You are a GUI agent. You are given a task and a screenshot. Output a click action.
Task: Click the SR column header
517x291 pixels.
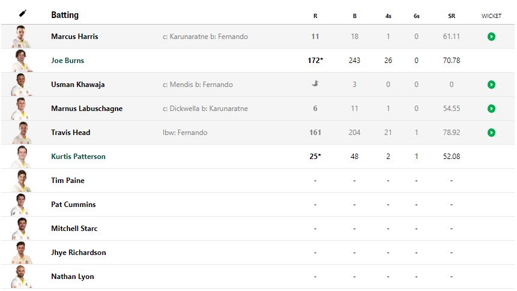click(x=452, y=16)
